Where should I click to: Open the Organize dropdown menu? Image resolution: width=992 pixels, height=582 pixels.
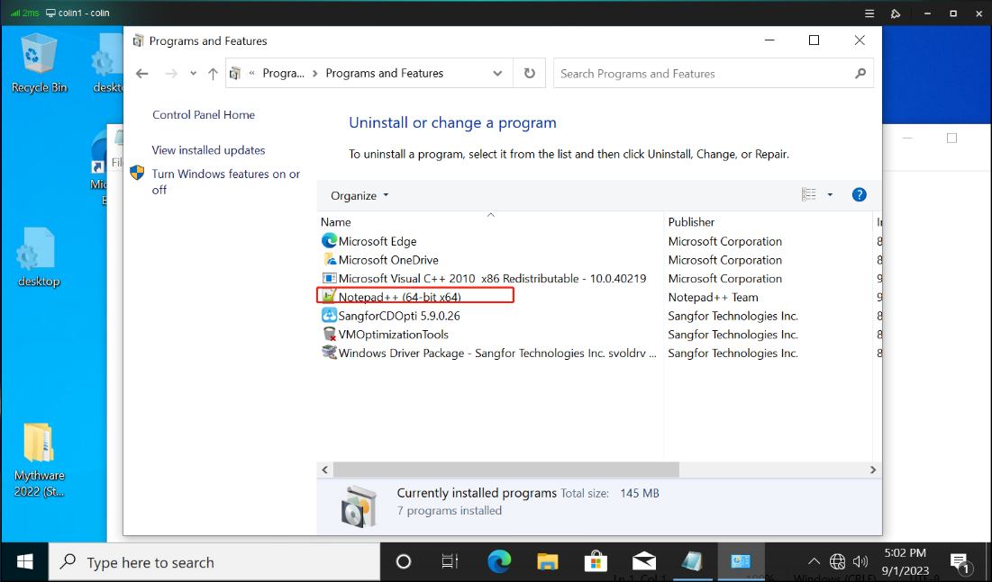tap(359, 196)
